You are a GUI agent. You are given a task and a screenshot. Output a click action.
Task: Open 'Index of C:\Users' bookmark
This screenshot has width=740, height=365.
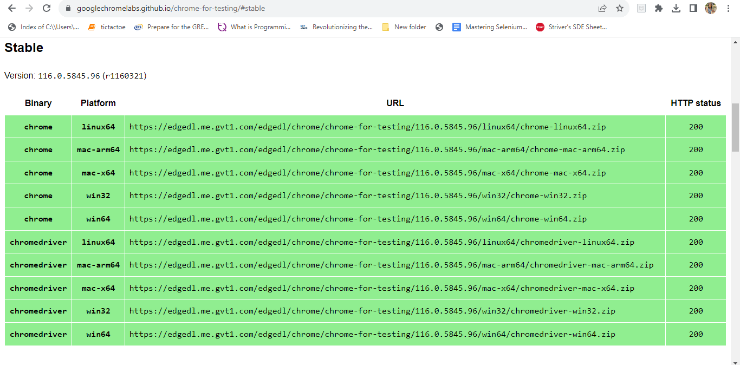pyautogui.click(x=43, y=27)
